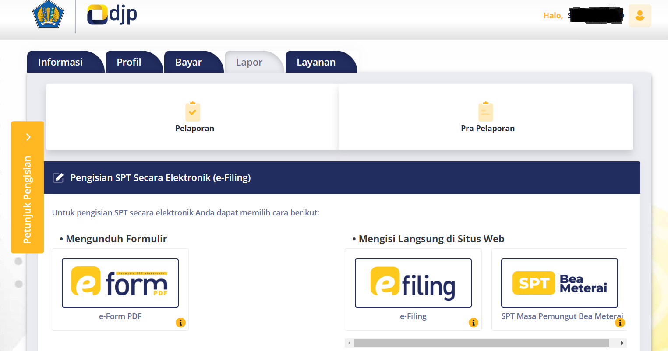Click the edit icon beside Pengisian SPT heading
Screen dimensions: 668x351
coord(58,177)
